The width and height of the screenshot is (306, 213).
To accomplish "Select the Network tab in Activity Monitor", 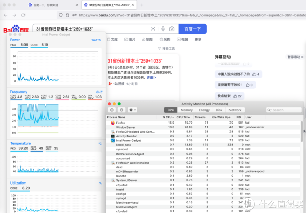I will click(x=235, y=110).
